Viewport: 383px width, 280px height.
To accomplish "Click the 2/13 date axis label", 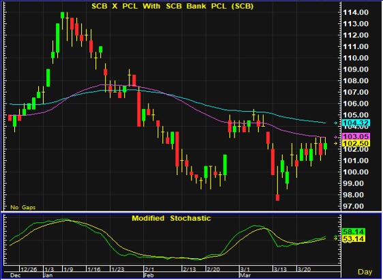I will point(189,269).
